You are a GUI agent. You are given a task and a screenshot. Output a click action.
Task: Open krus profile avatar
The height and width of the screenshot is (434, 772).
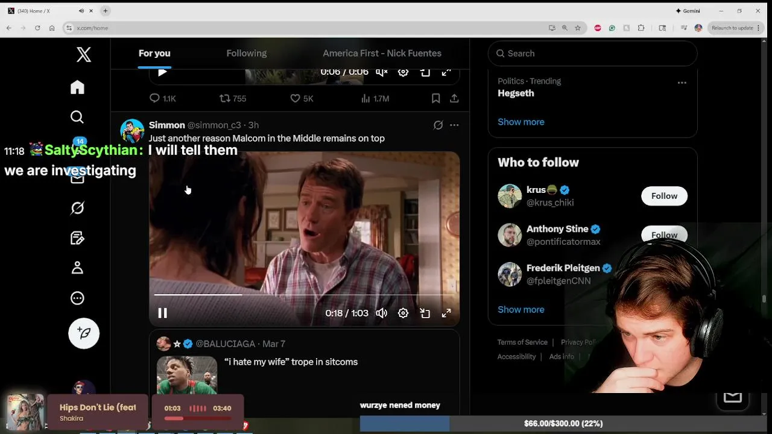tap(510, 196)
